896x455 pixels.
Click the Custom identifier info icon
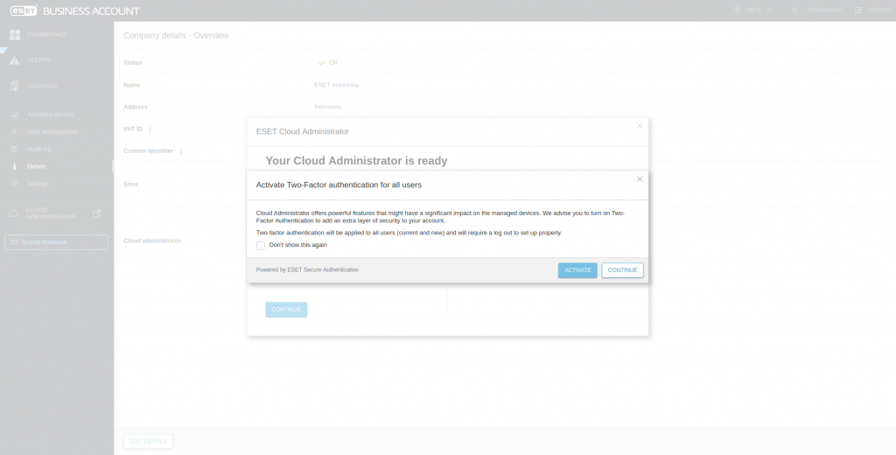(x=181, y=151)
